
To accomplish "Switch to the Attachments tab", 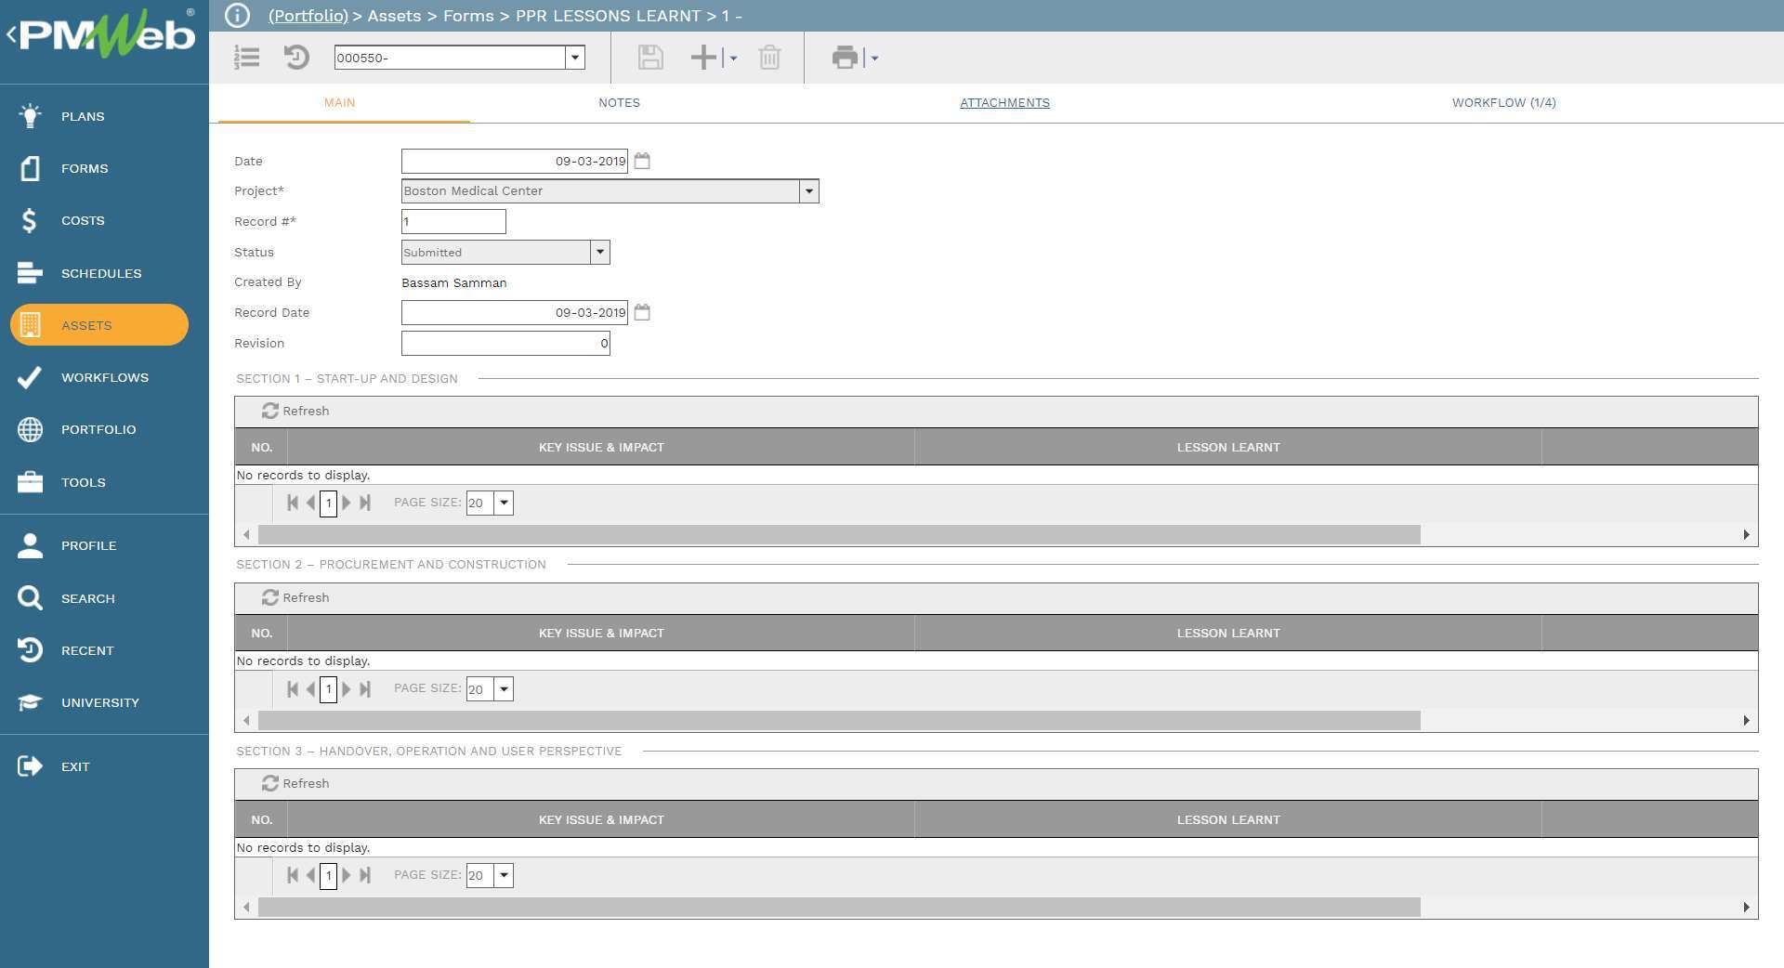I will pos(1004,103).
